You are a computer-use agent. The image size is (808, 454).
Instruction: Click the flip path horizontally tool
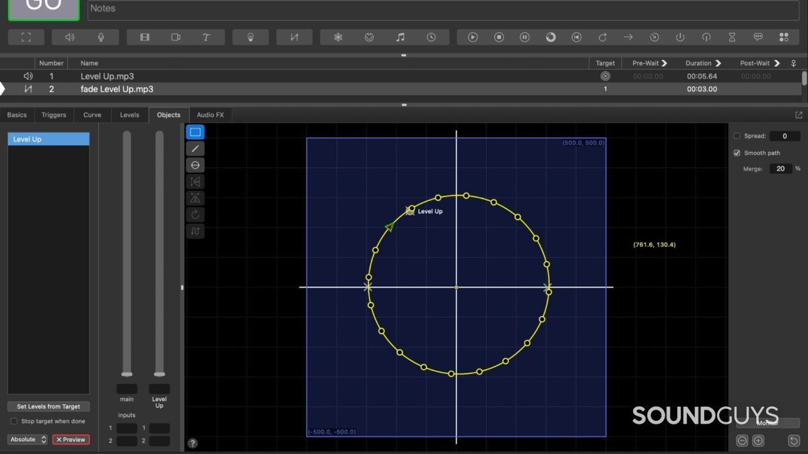(x=195, y=182)
